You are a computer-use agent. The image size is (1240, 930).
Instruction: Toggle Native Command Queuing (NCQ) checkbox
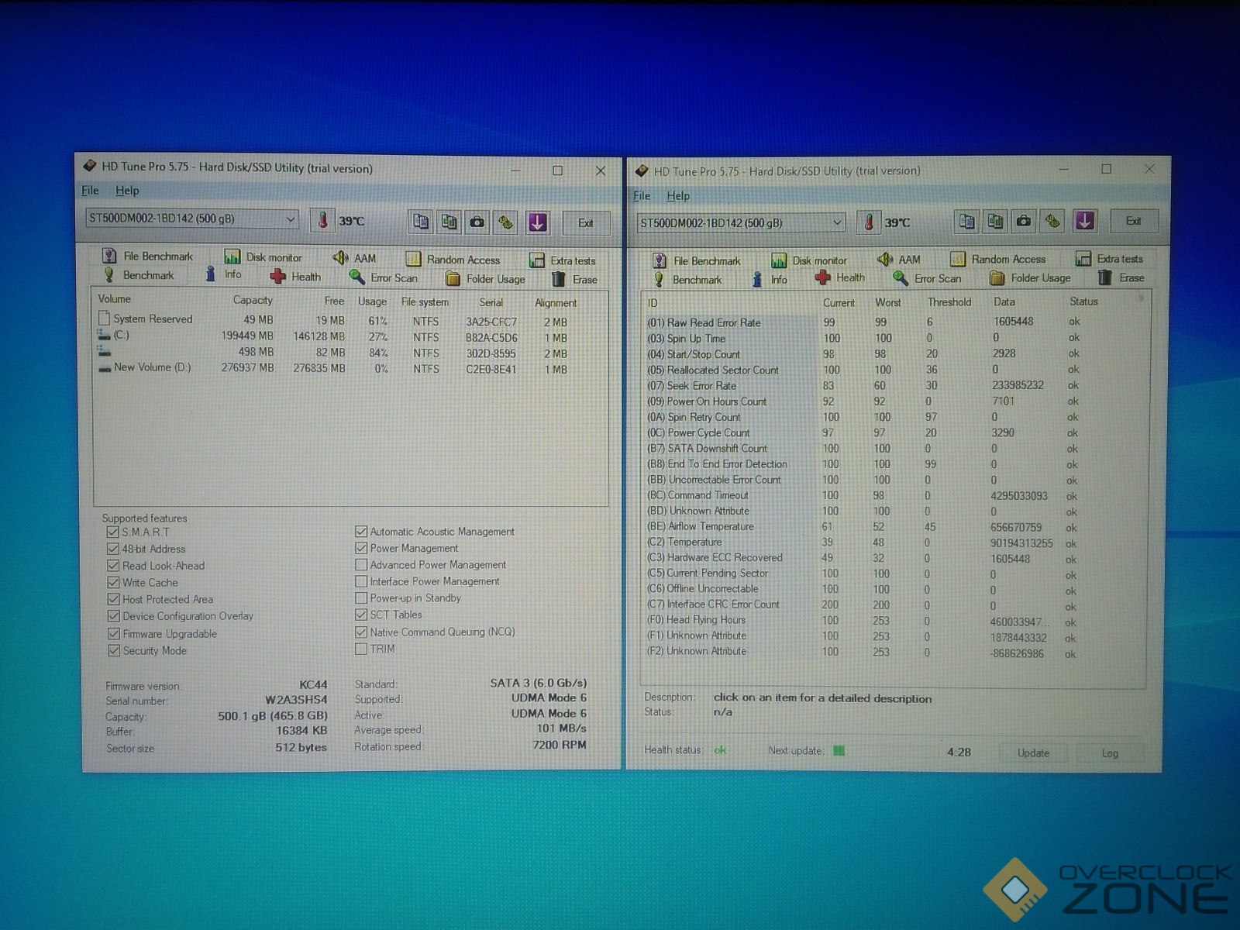(x=361, y=632)
